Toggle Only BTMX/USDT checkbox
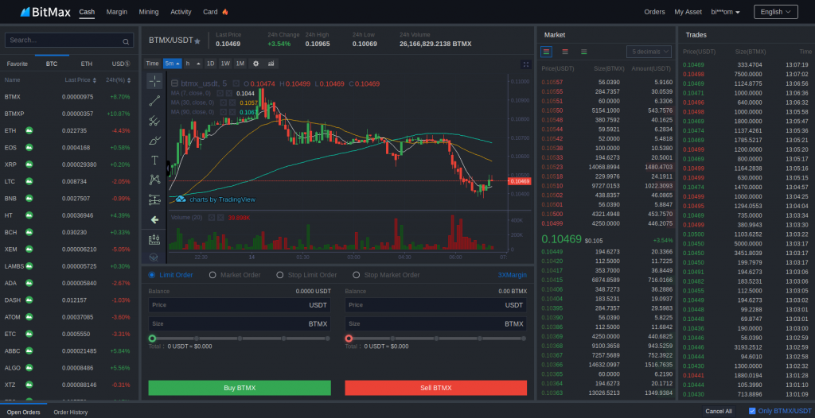Image resolution: width=815 pixels, height=418 pixels. (x=752, y=411)
